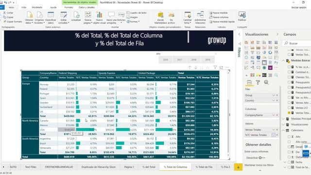This screenshot has width=311, height=175.
Task: Select the R script visual icon
Action: [x=270, y=63]
